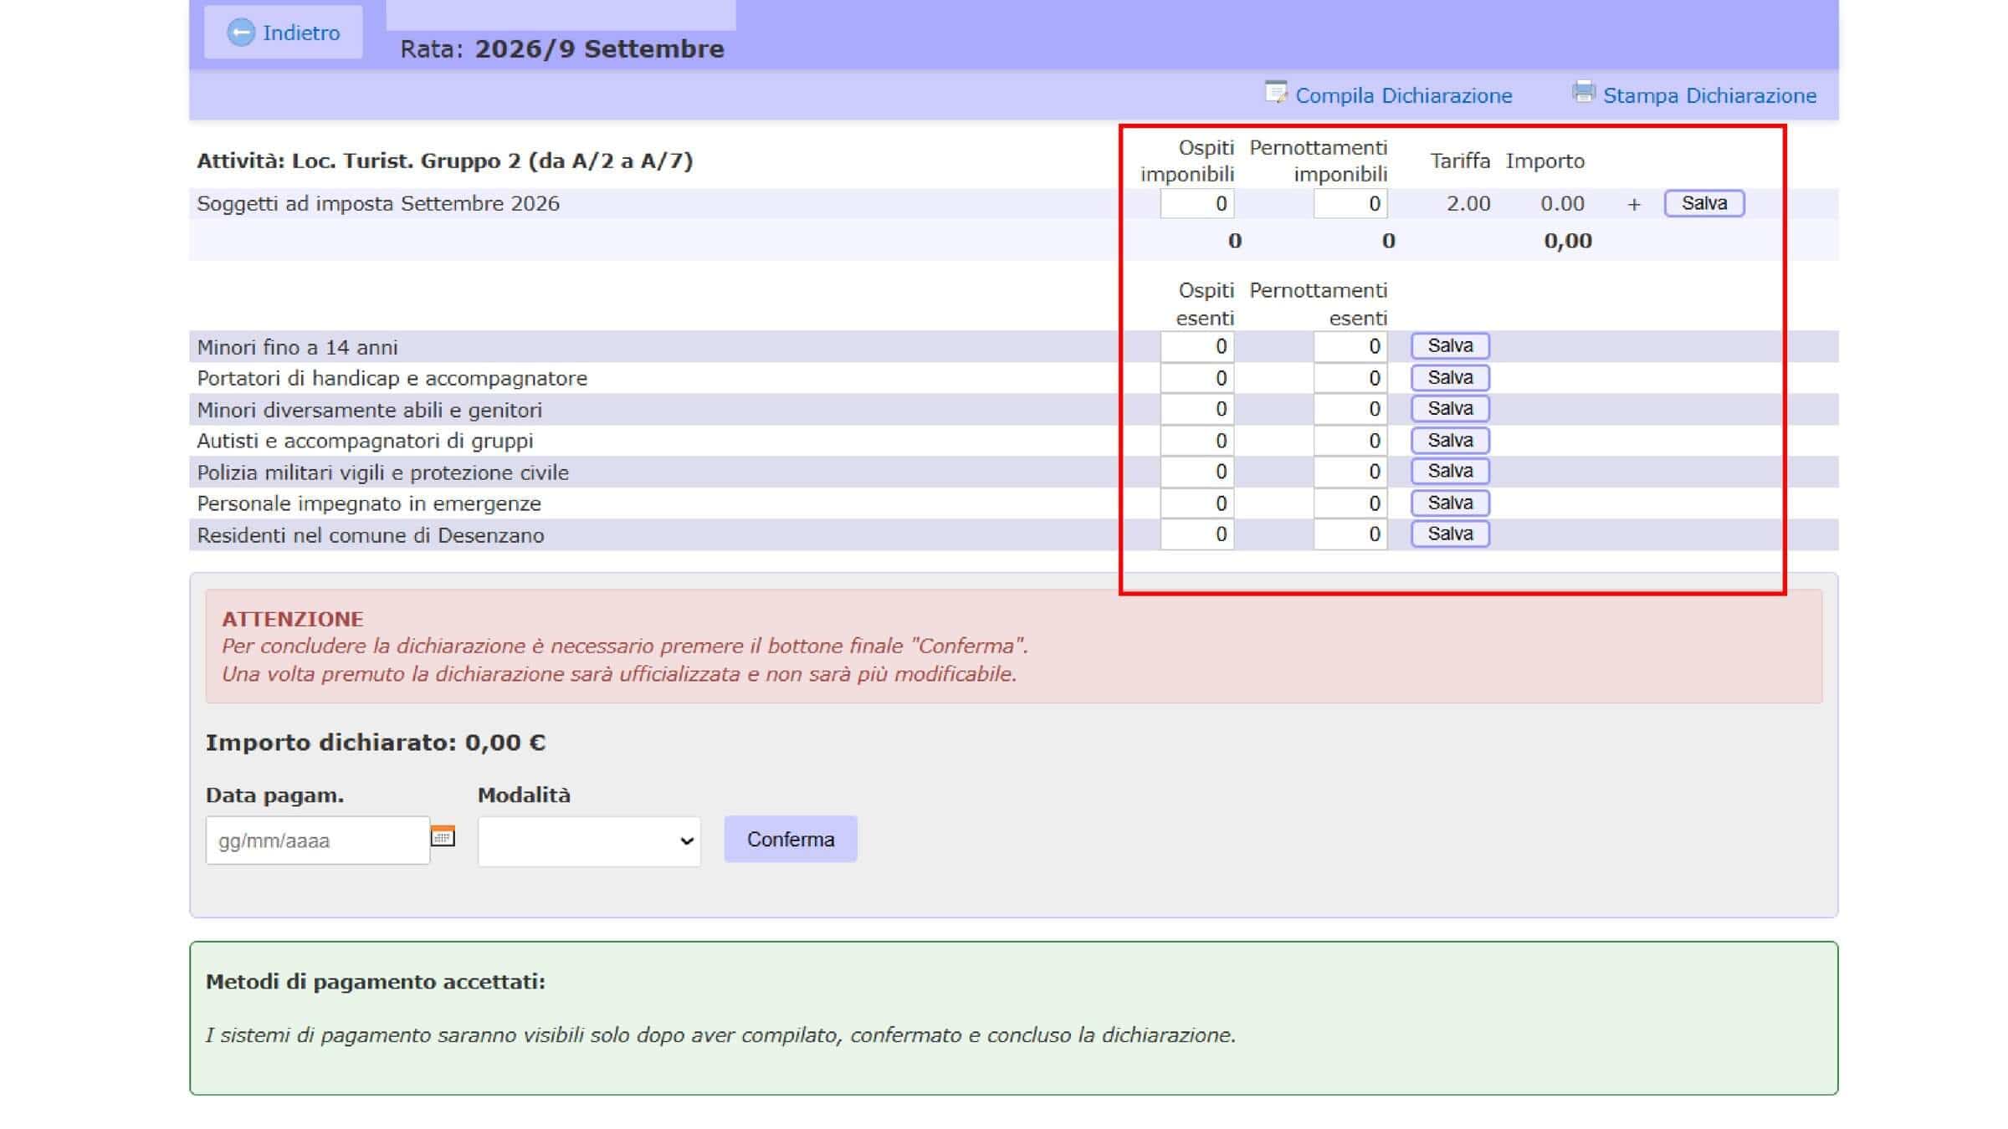Click the Attività: Loc. Turist. Gruppo 2 label
The height and width of the screenshot is (1129, 2008).
click(445, 161)
